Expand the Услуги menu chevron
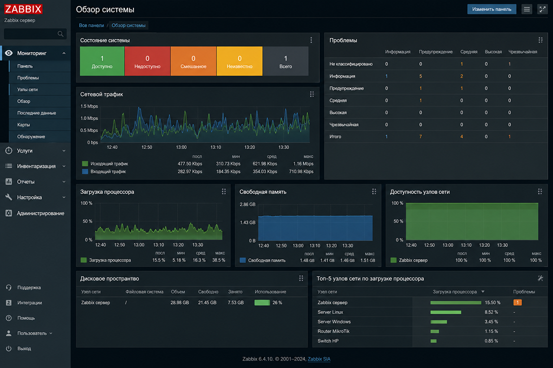Viewport: 553px width, 368px height. pos(64,151)
